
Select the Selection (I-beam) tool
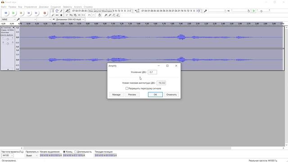(53, 11)
